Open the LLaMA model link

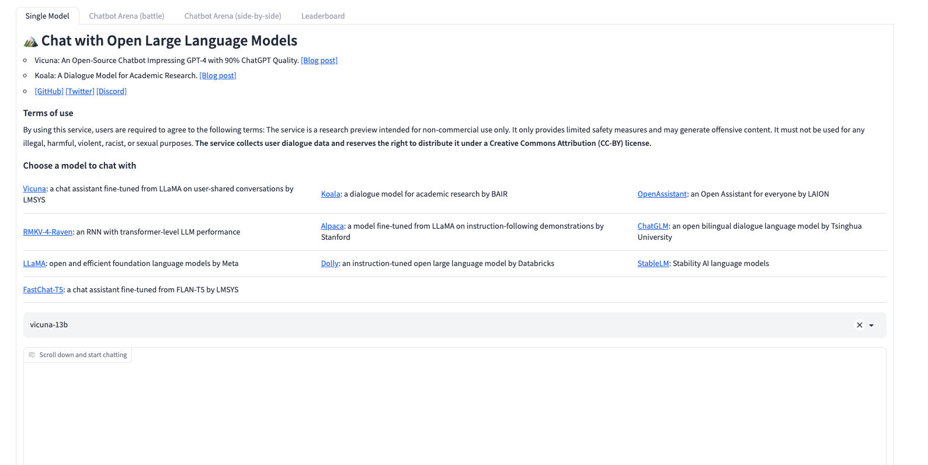point(34,263)
